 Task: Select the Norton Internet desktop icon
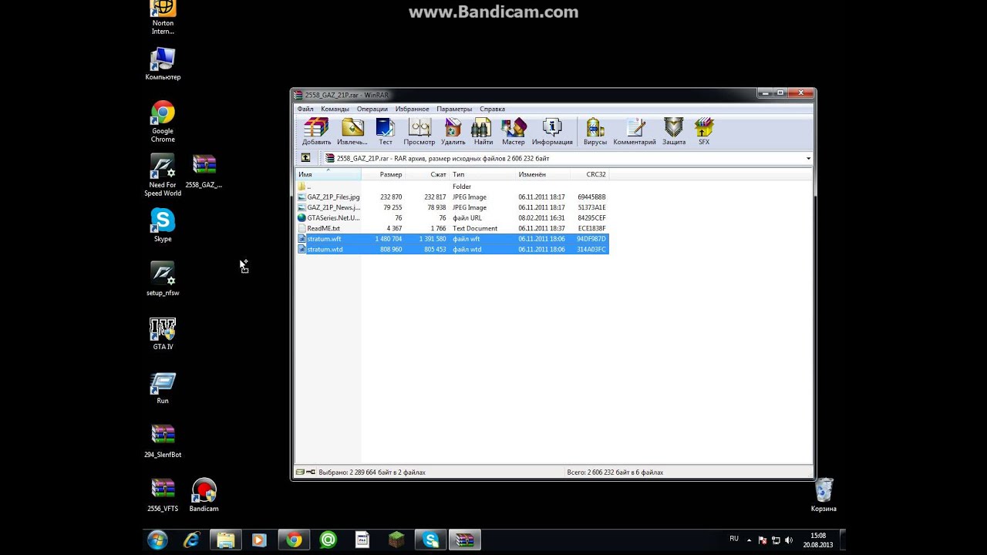pyautogui.click(x=163, y=18)
